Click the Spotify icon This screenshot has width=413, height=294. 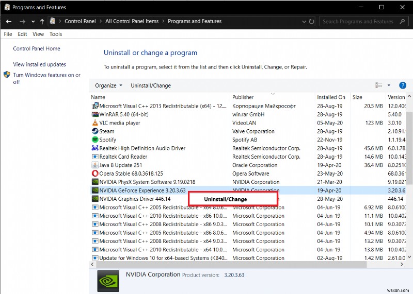pyautogui.click(x=95, y=140)
